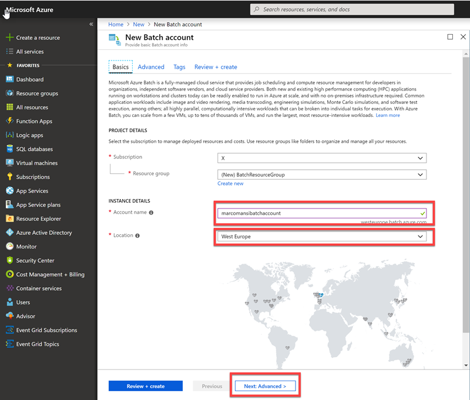Select the Resource groups cube icon
470x400 pixels.
click(9, 93)
